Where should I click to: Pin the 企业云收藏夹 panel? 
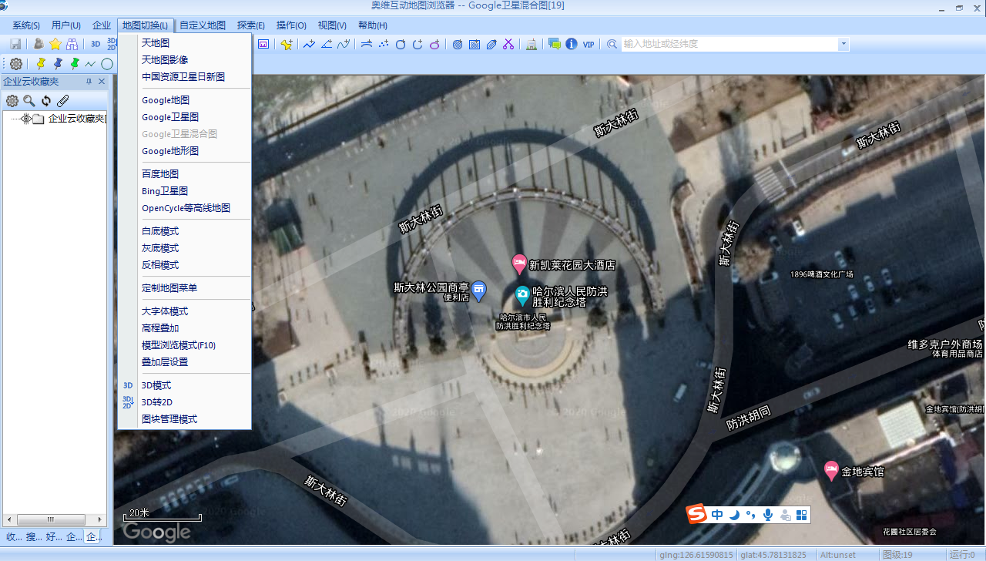(x=89, y=82)
